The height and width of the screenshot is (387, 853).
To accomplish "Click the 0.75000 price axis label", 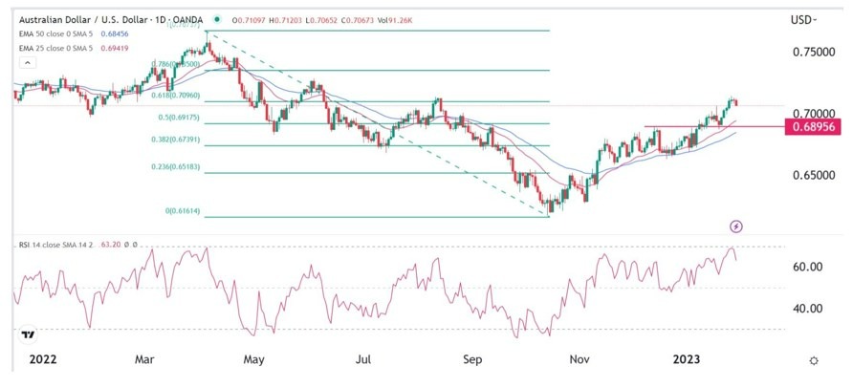I will (x=812, y=53).
